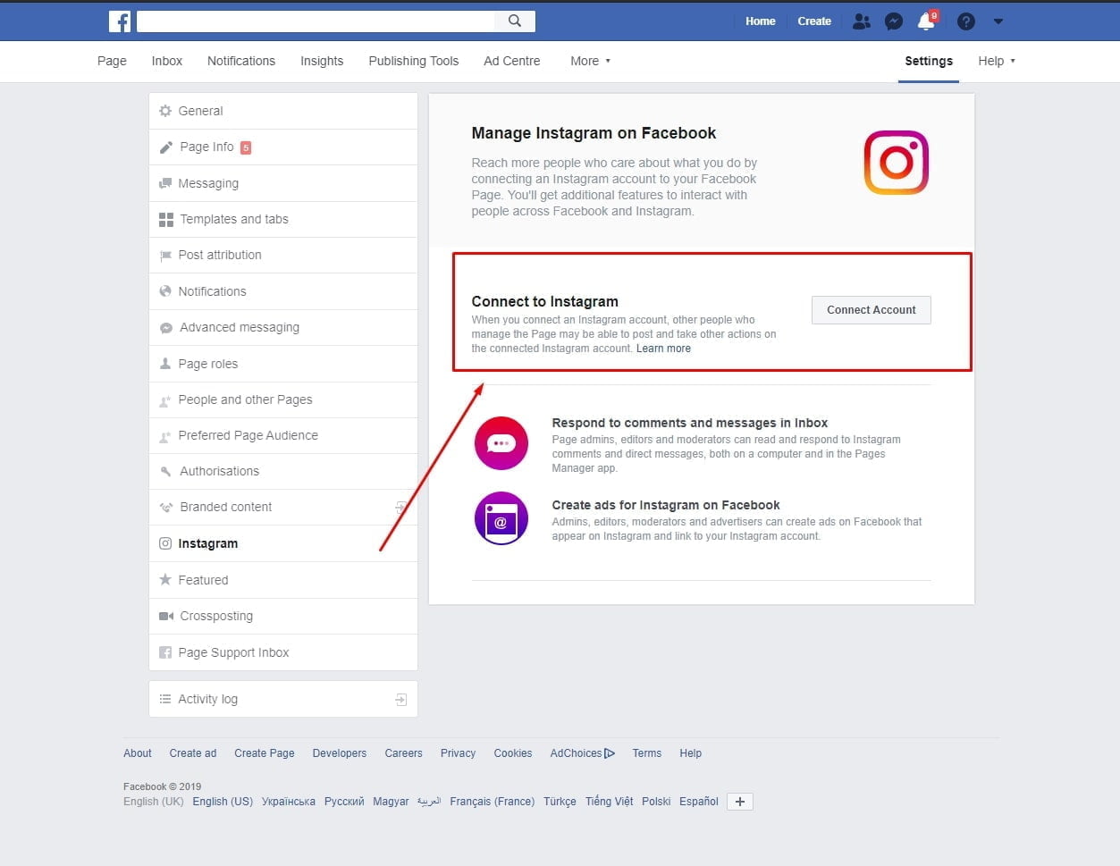Open the notifications bell icon
Screen dimensions: 1120x866
926,21
